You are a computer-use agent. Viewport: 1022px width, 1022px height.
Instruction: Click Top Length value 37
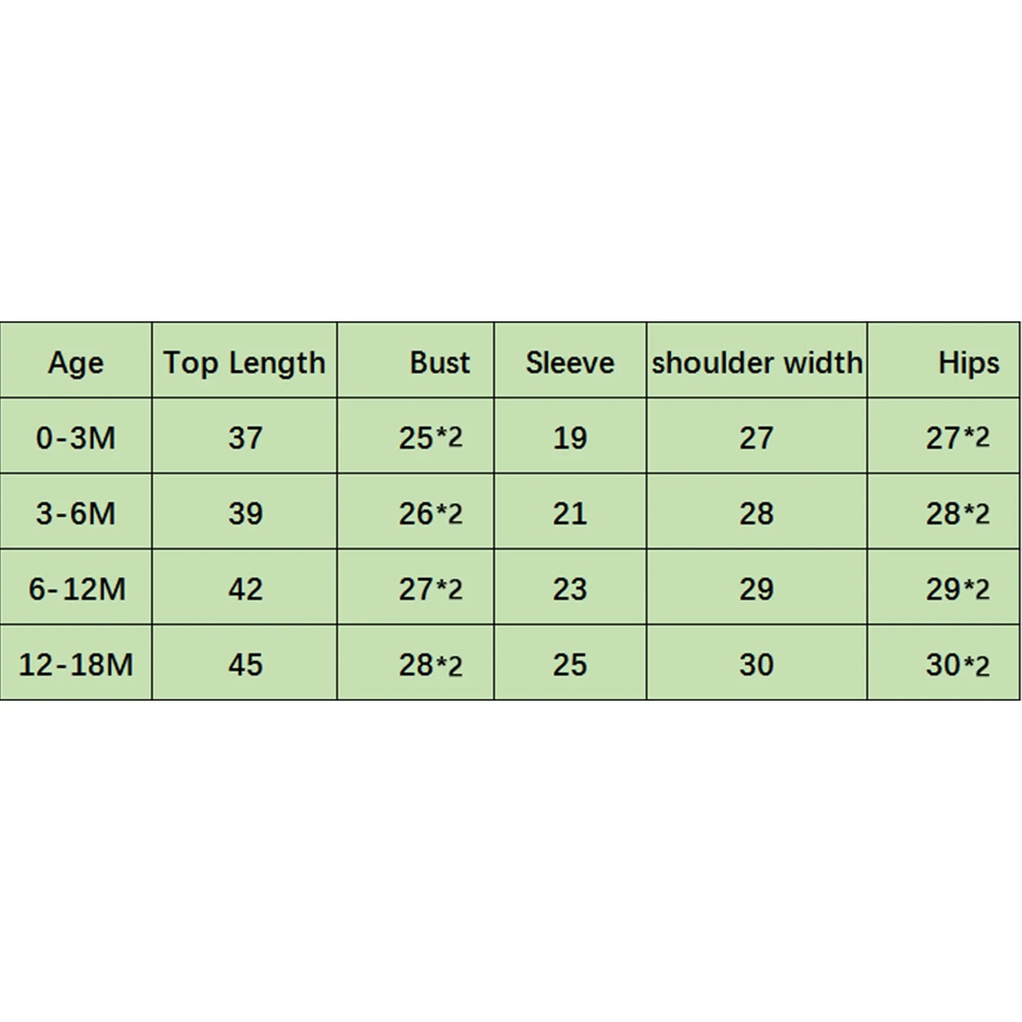(x=245, y=438)
